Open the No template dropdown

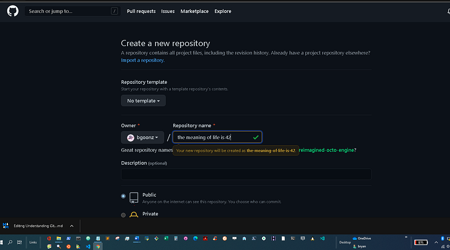pos(143,101)
